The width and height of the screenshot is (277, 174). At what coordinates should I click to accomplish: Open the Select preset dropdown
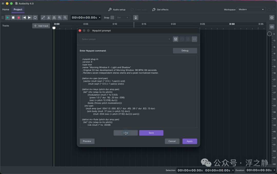click(126, 39)
